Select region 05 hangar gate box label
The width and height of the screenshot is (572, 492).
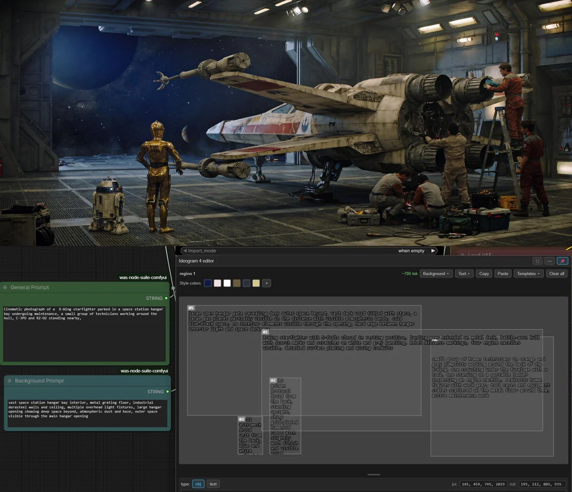(191, 308)
